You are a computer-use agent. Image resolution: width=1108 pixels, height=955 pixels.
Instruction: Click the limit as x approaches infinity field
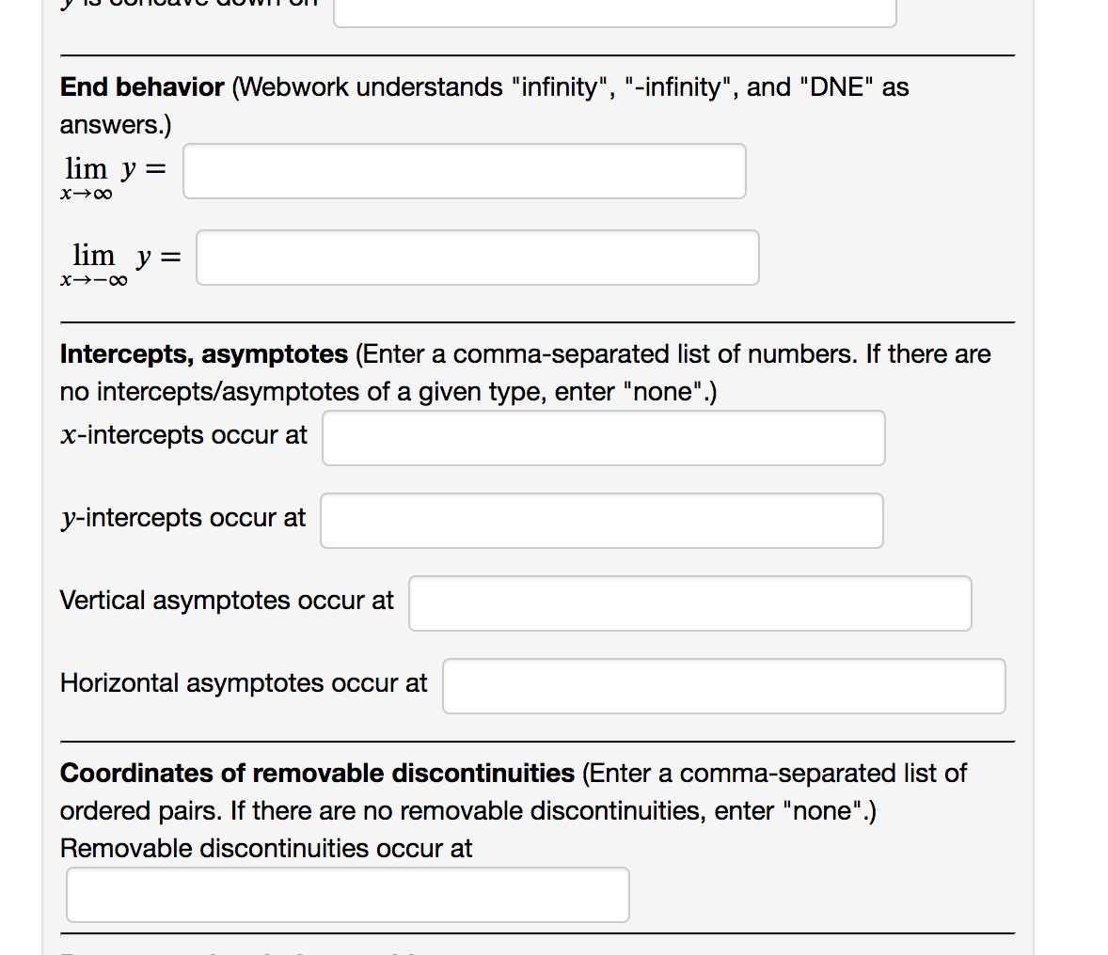click(x=465, y=171)
